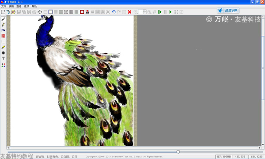Image resolution: width=265 pixels, height=159 pixels.
Task: Select the brush tool in left sidebar
Action: coord(3,19)
